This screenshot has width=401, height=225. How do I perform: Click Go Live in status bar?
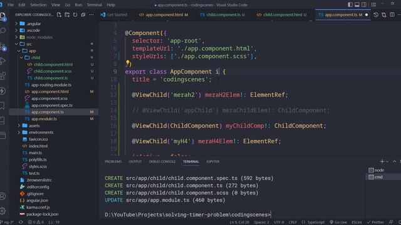(x=338, y=222)
